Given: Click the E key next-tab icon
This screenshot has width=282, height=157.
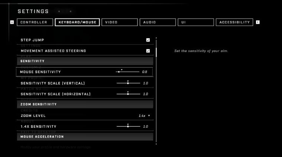Looking at the screenshot, I should click(x=258, y=22).
